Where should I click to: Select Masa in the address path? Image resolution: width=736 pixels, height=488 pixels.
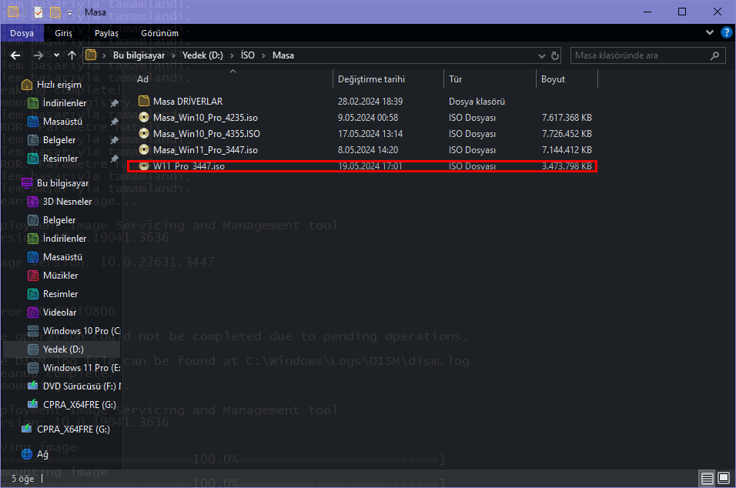[x=283, y=55]
